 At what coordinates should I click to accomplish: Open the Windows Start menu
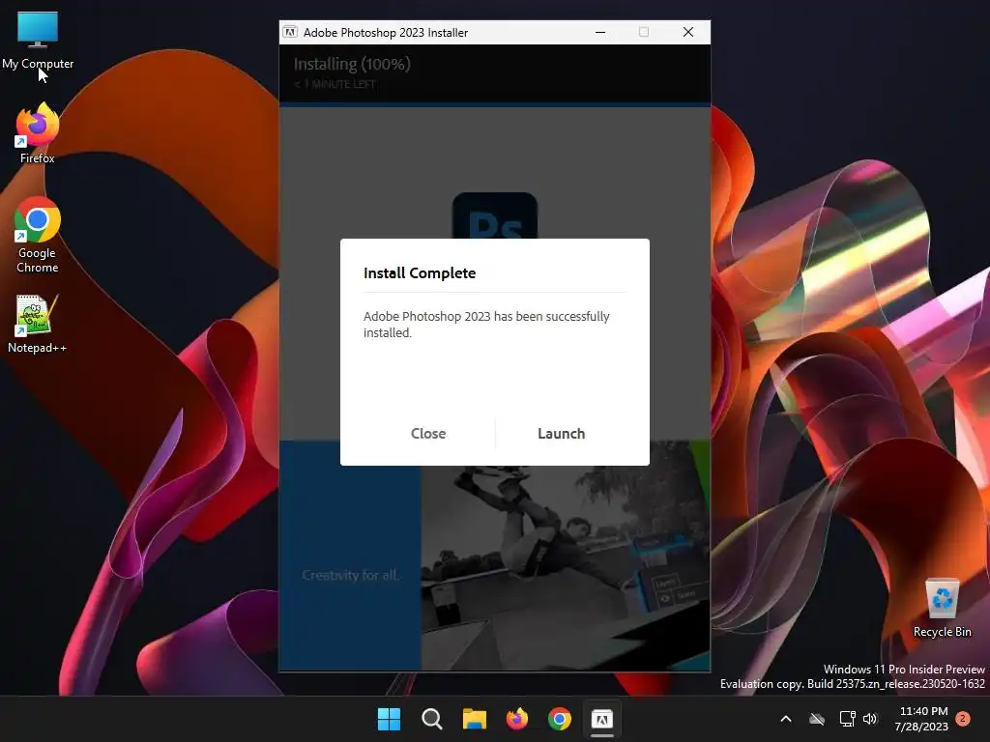[x=389, y=719]
